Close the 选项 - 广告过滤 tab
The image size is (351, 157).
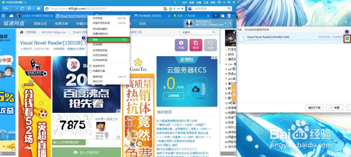[208, 16]
